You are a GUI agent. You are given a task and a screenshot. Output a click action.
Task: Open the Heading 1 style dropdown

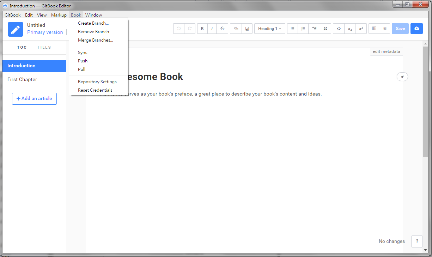269,29
